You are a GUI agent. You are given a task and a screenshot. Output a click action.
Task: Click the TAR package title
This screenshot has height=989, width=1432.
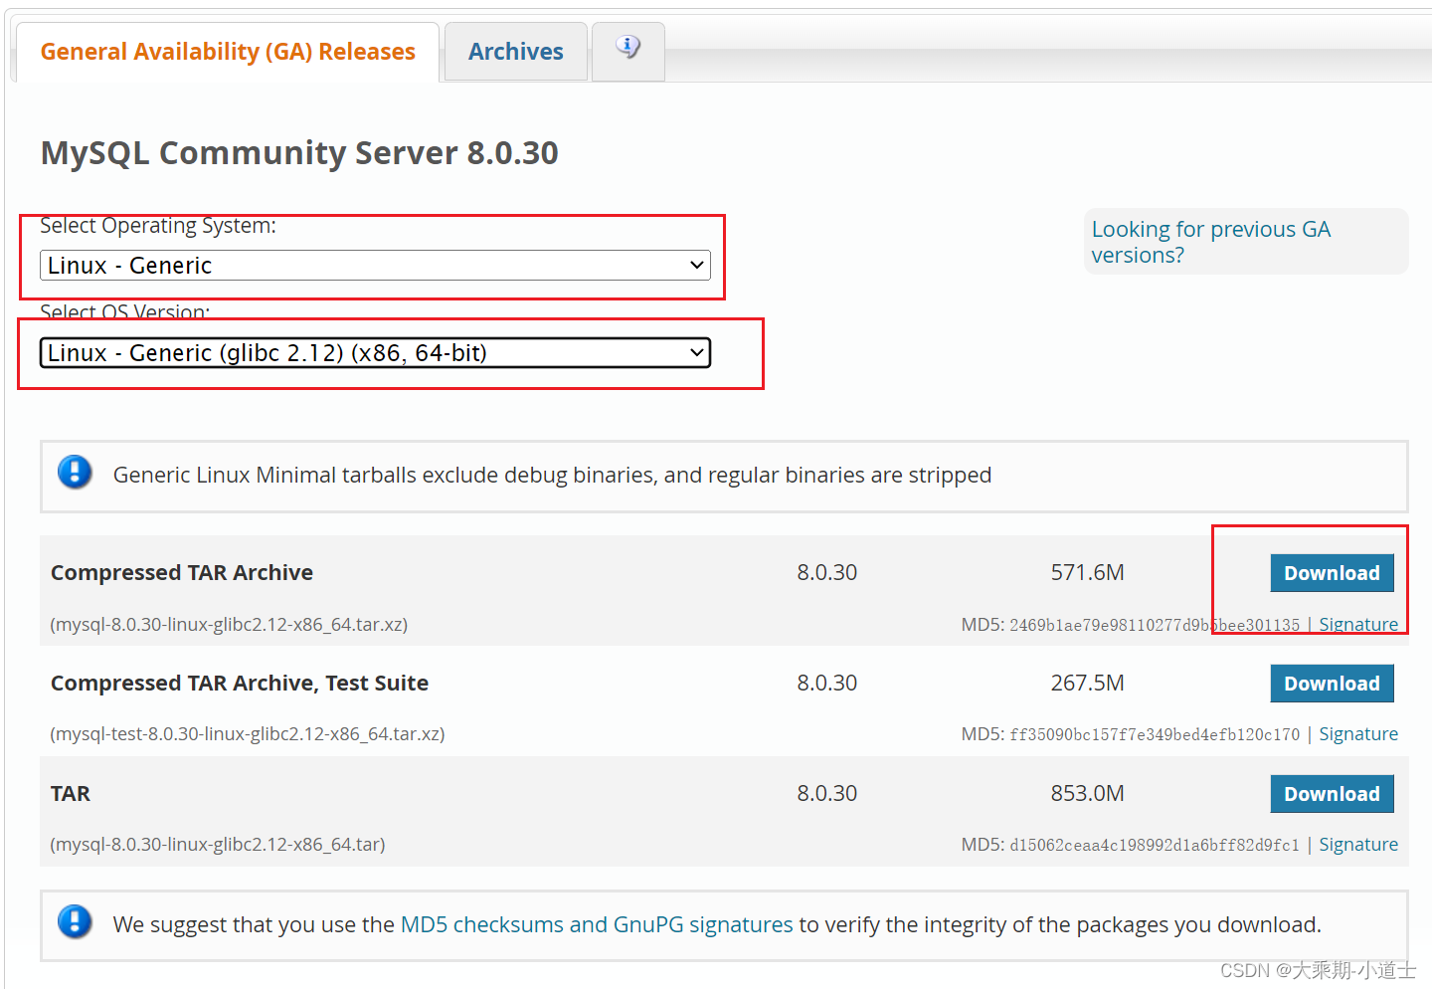click(x=71, y=794)
